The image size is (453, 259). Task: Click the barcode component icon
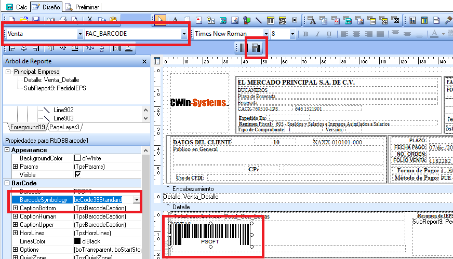point(243,48)
